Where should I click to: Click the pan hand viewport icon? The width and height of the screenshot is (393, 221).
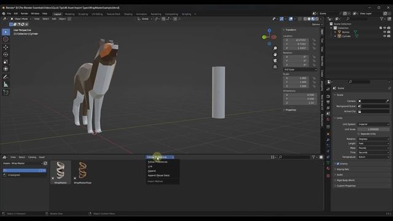(x=275, y=55)
